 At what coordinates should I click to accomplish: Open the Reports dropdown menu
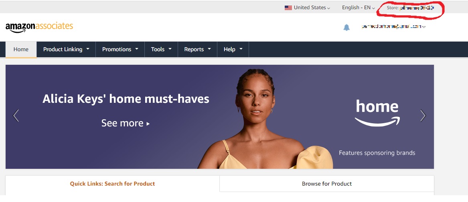(x=198, y=49)
